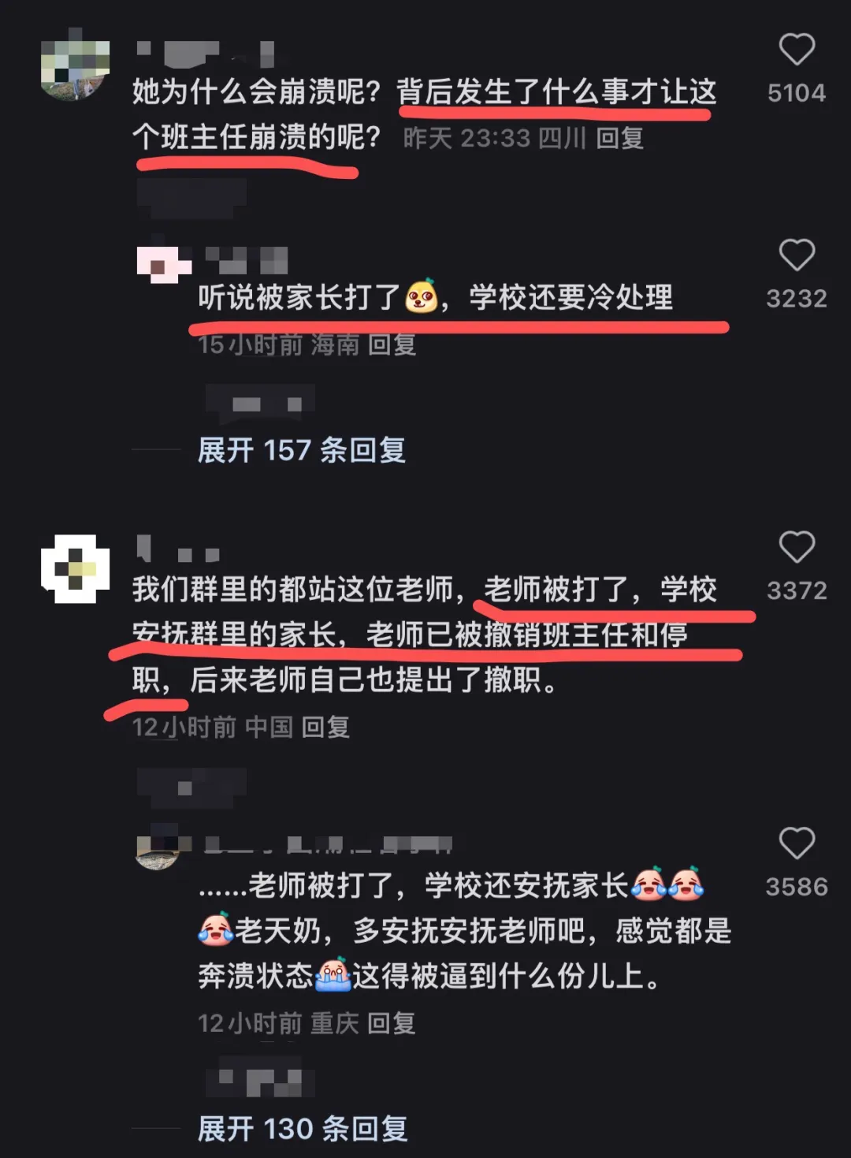Screen dimensions: 851x1158
Task: Like the reply with 3232 likes
Action: (797, 255)
